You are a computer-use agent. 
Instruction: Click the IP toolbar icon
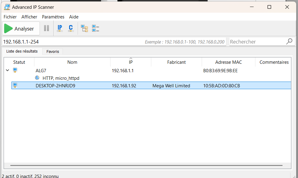coord(60,28)
